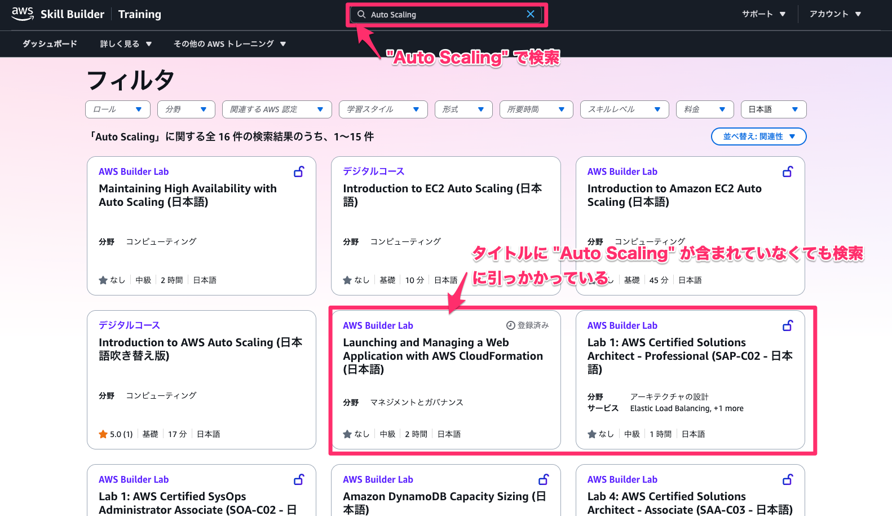Click lock icon on Maintaining High Availability card
The image size is (892, 516).
(299, 171)
